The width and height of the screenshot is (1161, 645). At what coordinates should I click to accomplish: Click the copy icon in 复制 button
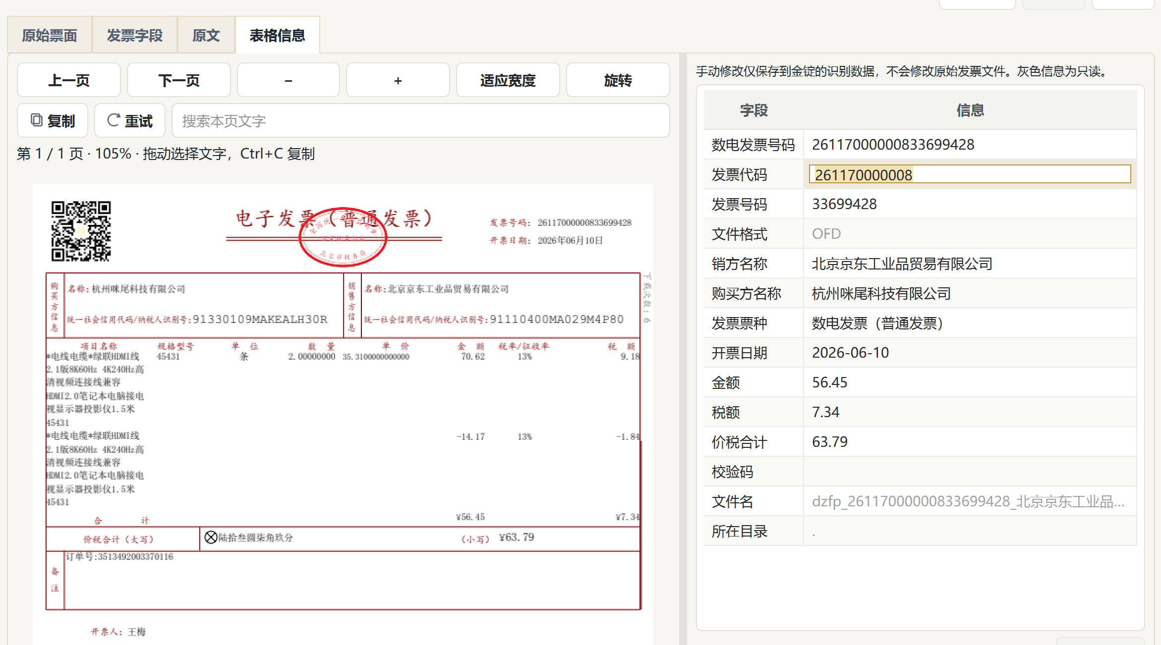37,120
